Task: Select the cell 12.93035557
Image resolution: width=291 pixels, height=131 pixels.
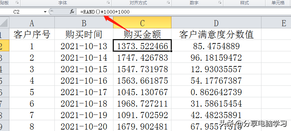Action: 216,69
